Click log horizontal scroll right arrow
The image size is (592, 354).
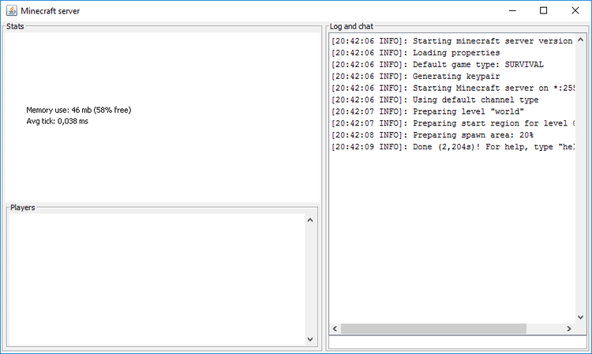point(569,329)
